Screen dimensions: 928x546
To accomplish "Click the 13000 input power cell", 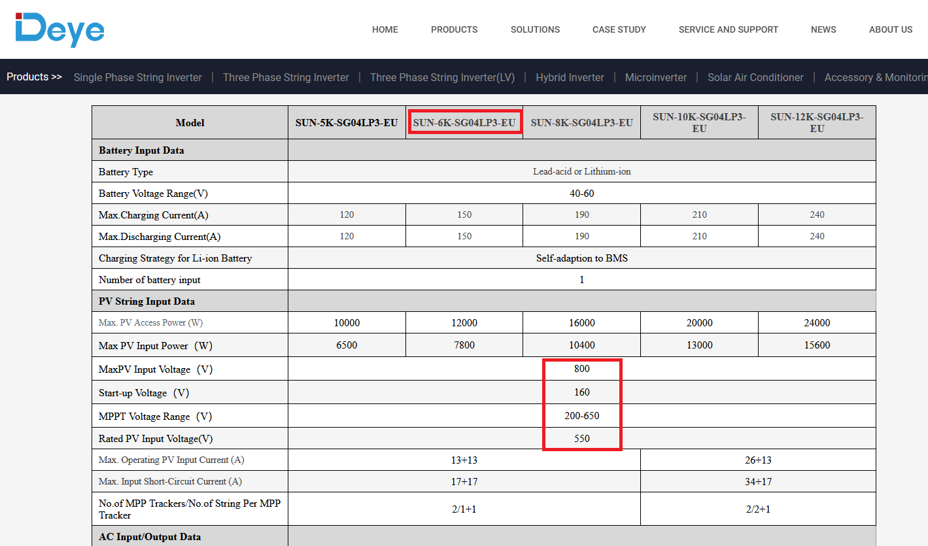I will [x=699, y=345].
